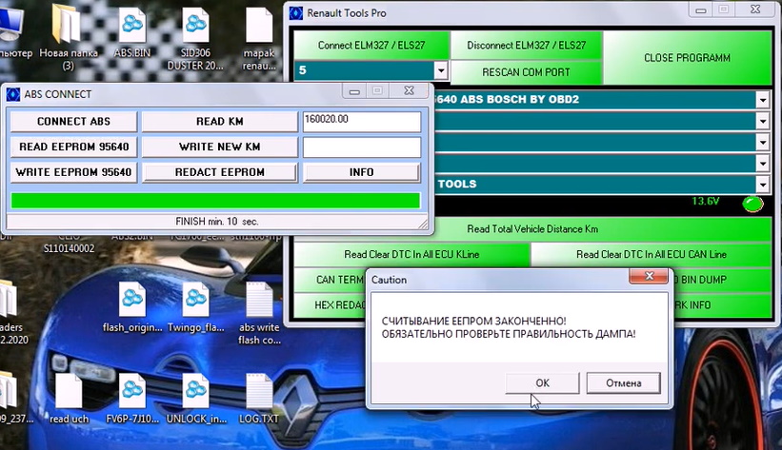Viewport: 782px width, 450px height.
Task: Open the COM port number dropdown
Action: [x=440, y=70]
